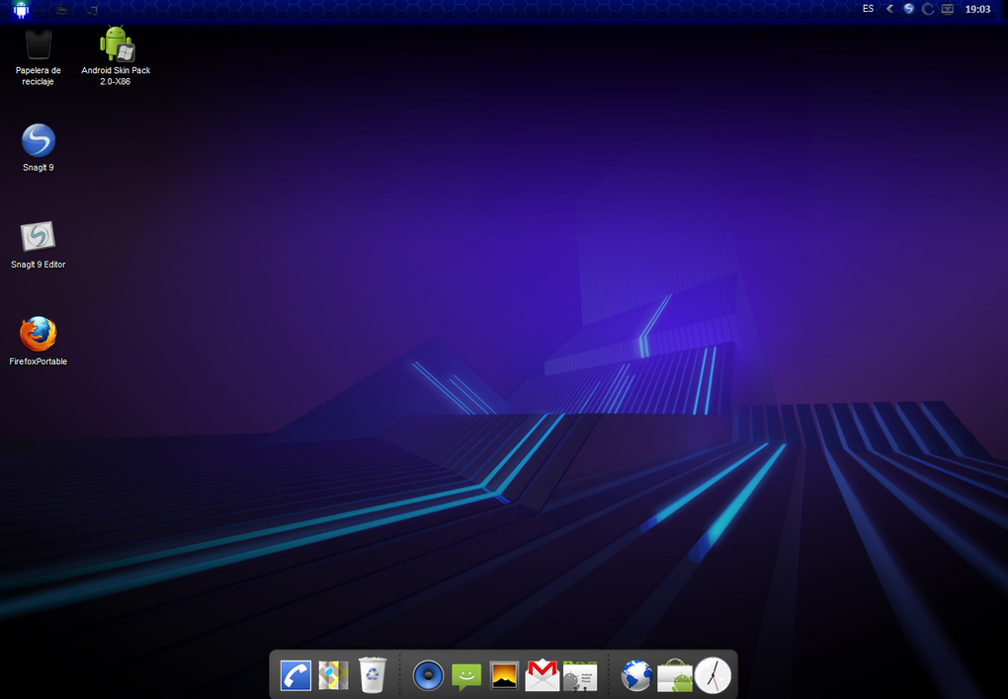Launch the Gallery dock icon
This screenshot has height=699, width=1008.
point(504,676)
